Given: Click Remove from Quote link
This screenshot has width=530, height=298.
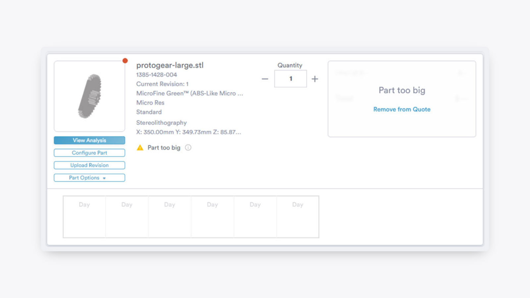Looking at the screenshot, I should click(402, 109).
